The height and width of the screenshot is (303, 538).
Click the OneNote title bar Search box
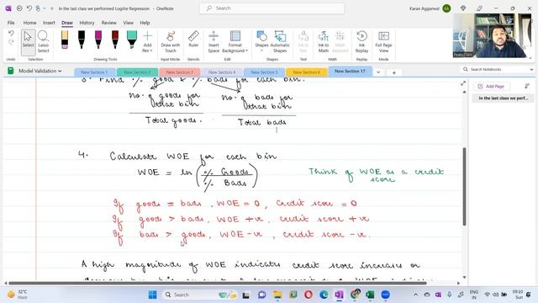272,8
